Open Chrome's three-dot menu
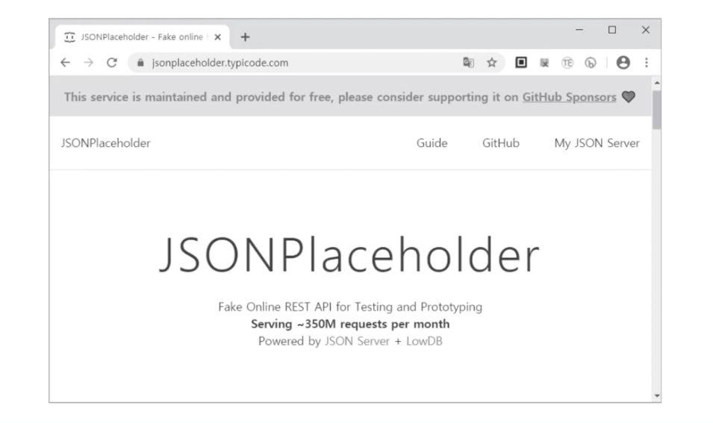 (x=646, y=62)
